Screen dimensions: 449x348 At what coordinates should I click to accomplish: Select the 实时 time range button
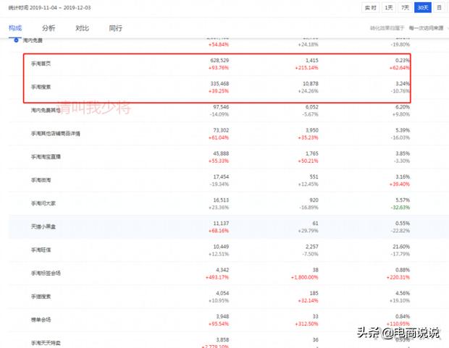click(371, 8)
